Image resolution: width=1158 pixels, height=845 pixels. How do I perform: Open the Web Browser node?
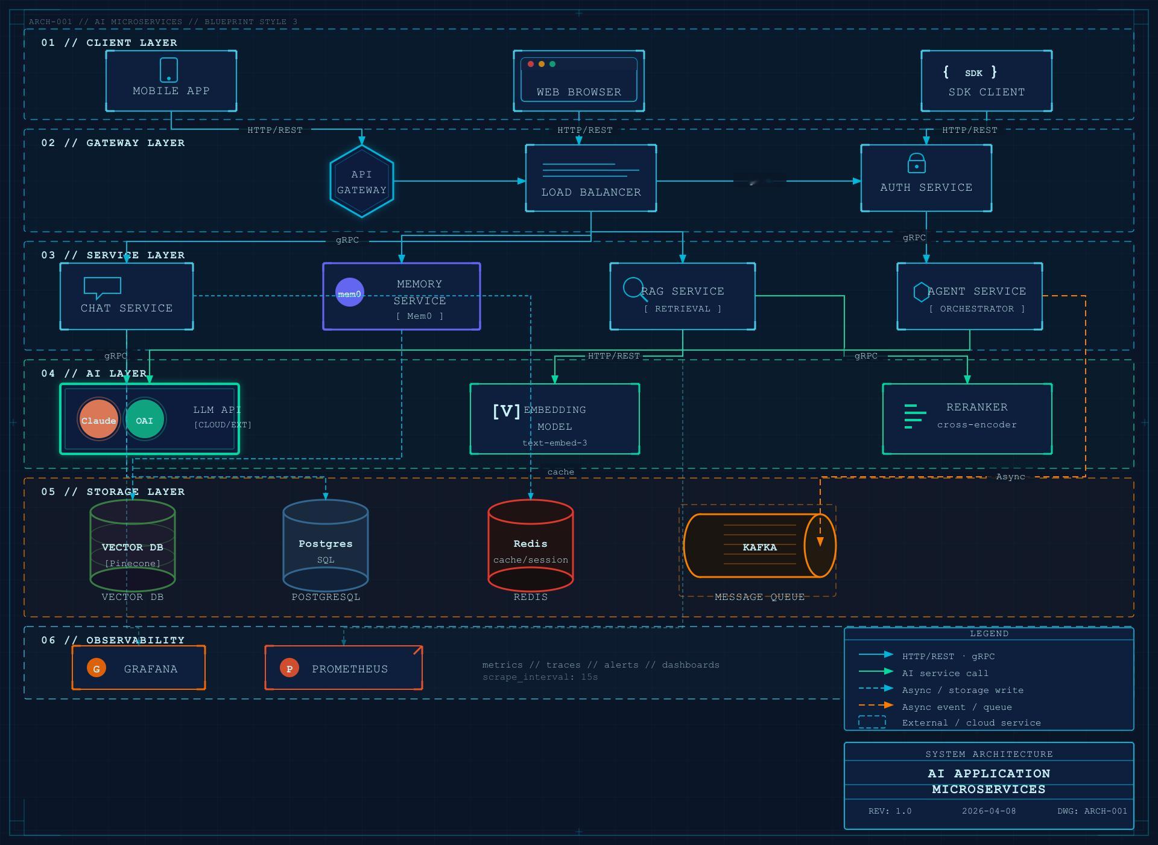pyautogui.click(x=578, y=81)
